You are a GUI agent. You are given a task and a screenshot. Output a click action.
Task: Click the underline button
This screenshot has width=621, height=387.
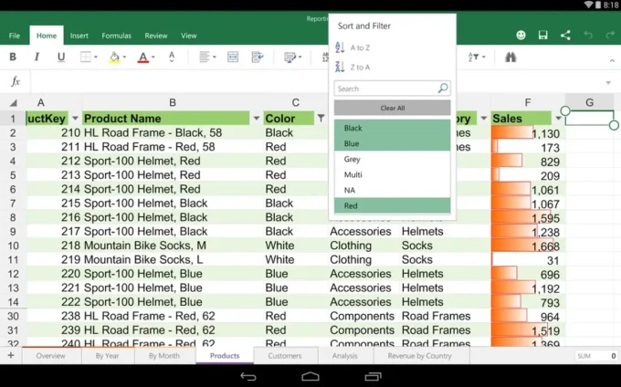[61, 58]
